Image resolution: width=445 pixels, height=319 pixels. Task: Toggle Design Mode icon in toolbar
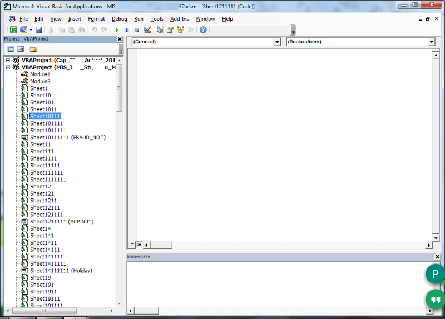147,30
